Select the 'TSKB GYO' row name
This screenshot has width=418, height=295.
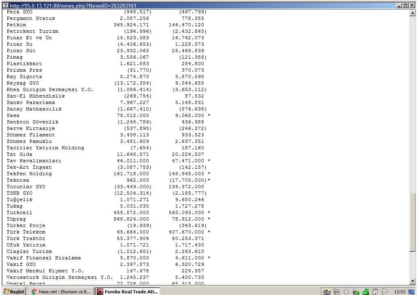pyautogui.click(x=19, y=193)
